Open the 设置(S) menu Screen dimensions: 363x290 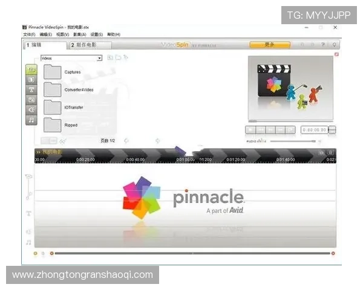[97, 34]
